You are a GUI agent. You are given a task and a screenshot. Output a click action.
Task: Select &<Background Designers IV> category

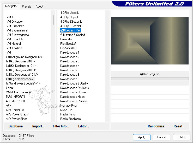[24, 57]
